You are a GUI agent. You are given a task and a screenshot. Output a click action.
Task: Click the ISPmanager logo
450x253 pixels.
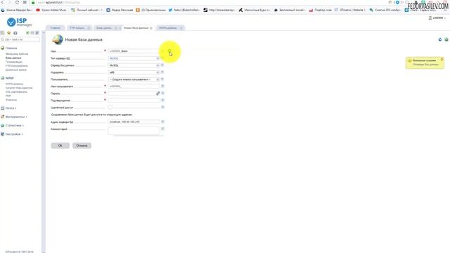point(20,22)
